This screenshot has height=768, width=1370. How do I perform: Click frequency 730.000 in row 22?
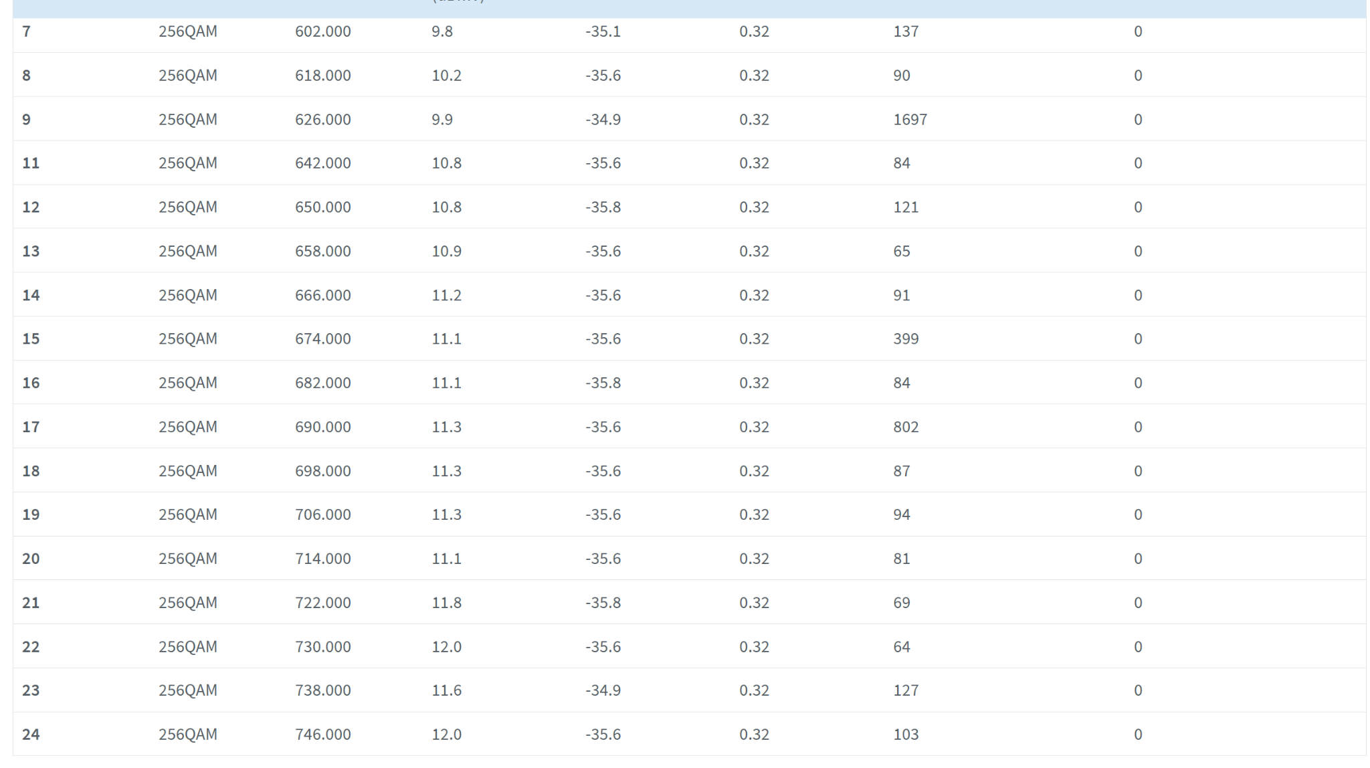click(322, 647)
